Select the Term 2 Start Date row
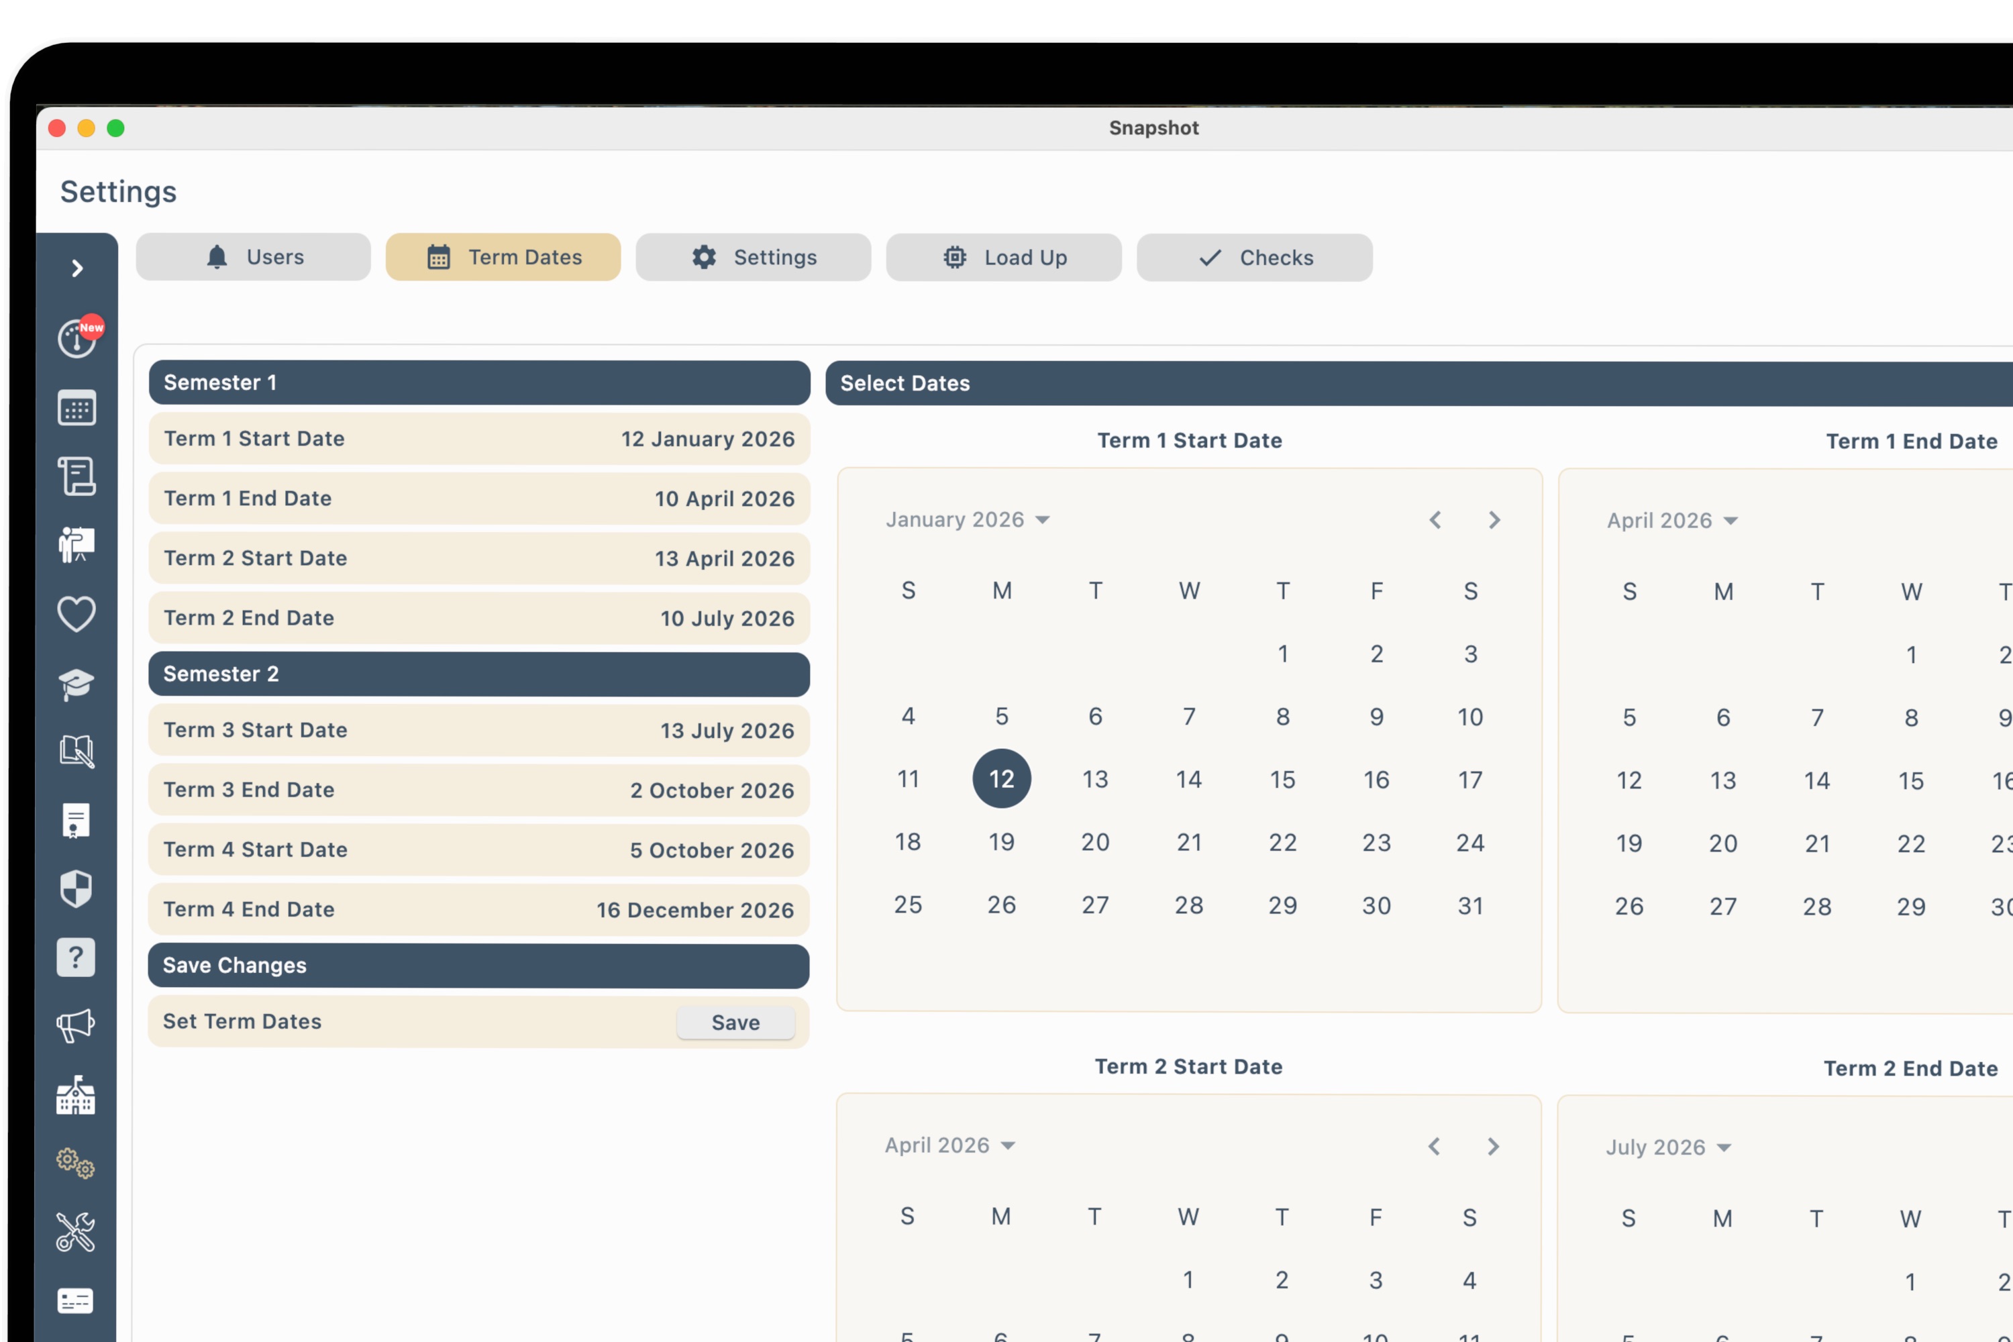Image resolution: width=2013 pixels, height=1342 pixels. click(x=479, y=558)
